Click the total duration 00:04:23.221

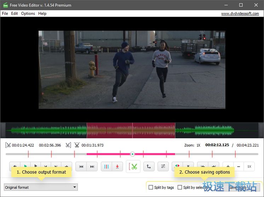click(x=248, y=145)
